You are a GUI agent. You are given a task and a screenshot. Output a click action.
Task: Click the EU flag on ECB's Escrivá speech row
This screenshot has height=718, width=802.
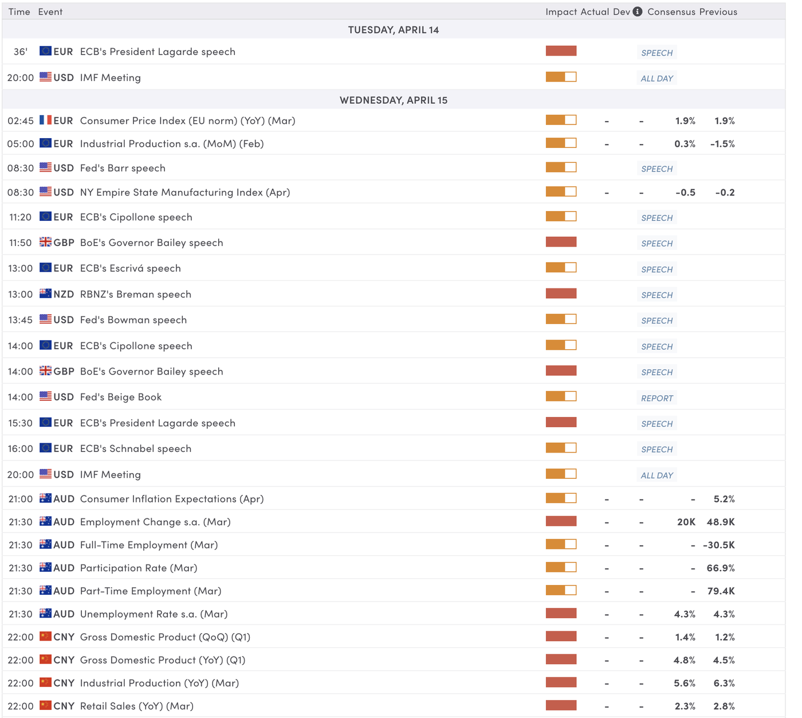tap(45, 268)
